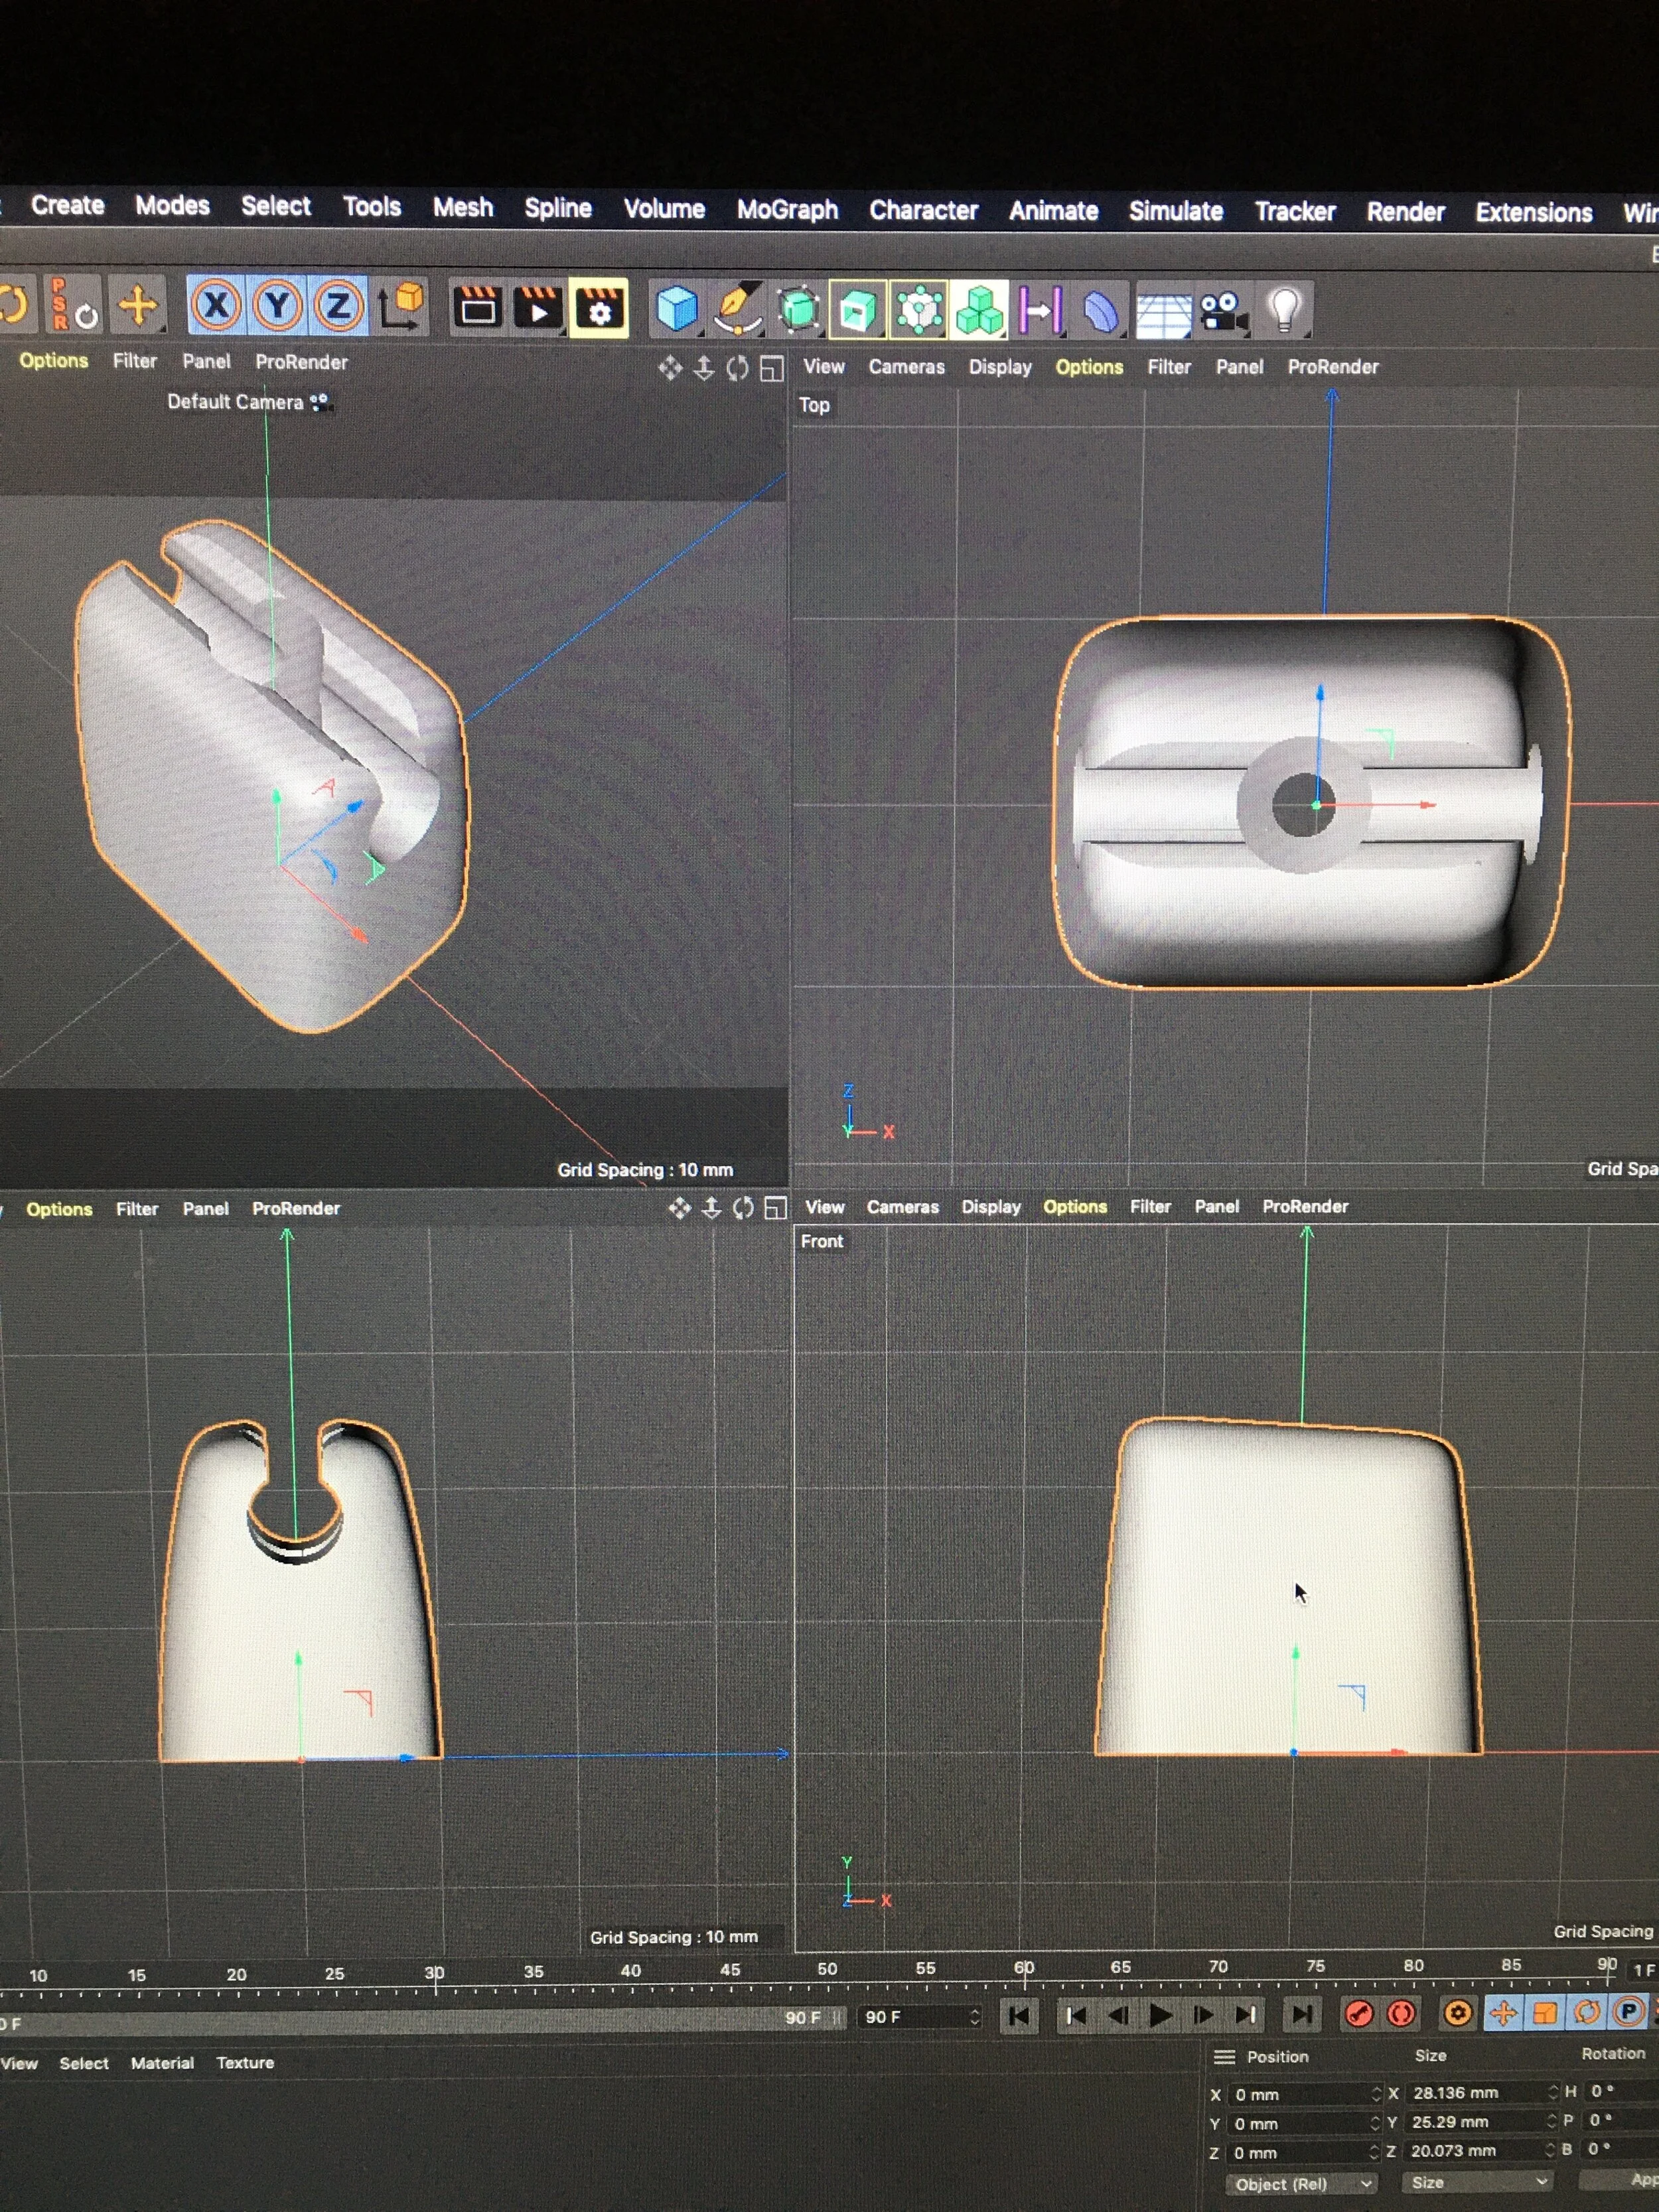Add a Cube primitive from toolbar
Screen dimensions: 1659x2212
676,309
